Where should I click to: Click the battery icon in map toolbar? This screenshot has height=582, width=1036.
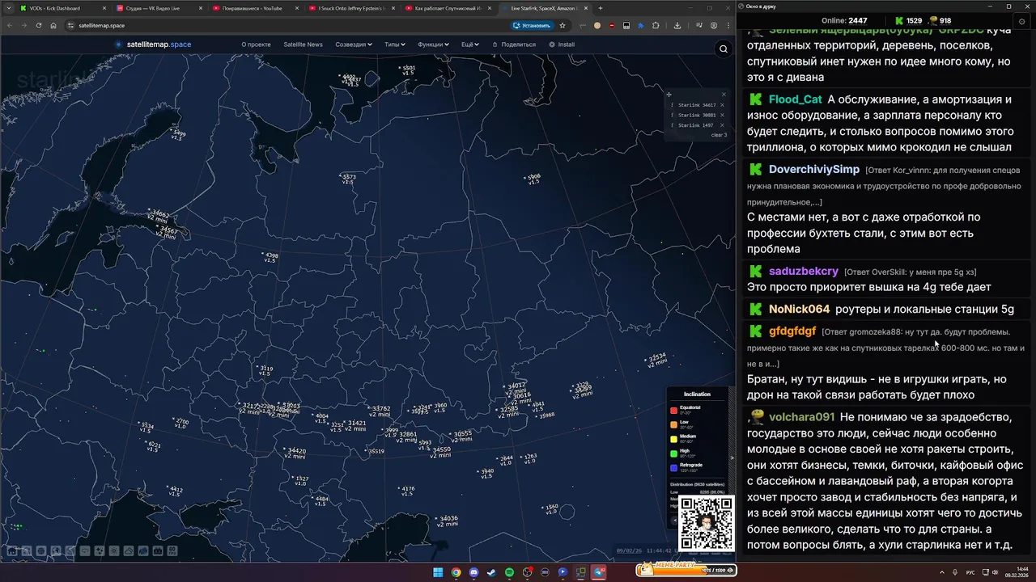point(158,551)
